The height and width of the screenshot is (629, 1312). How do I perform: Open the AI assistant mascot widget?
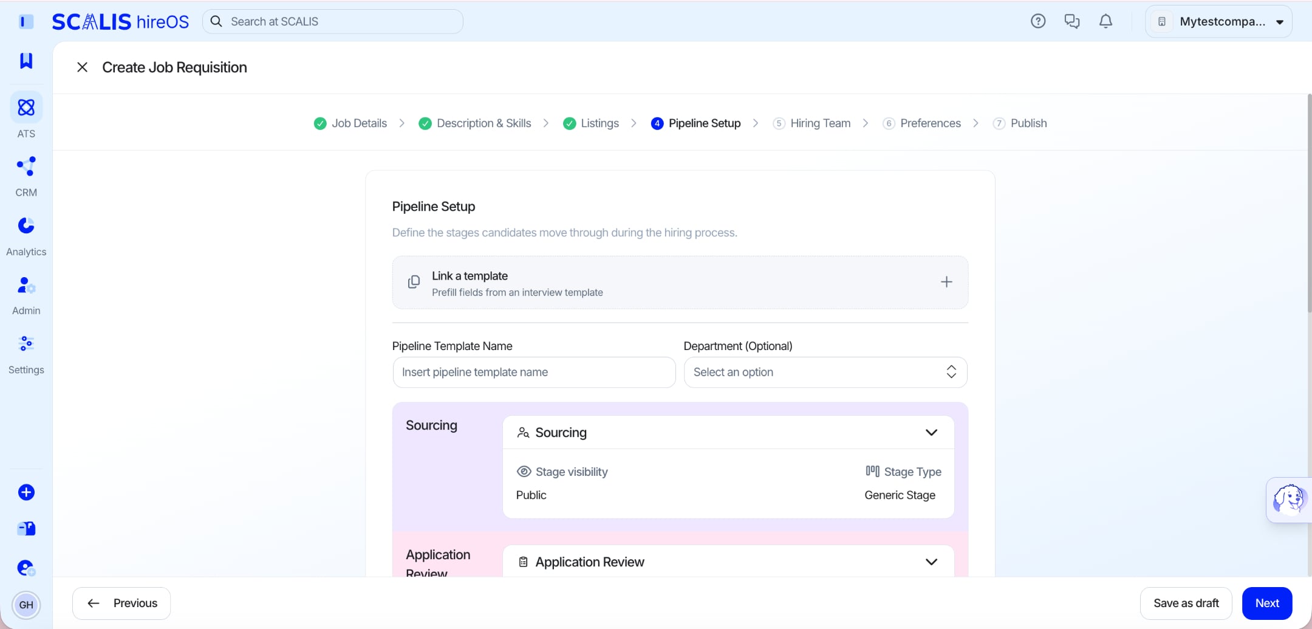pos(1288,500)
